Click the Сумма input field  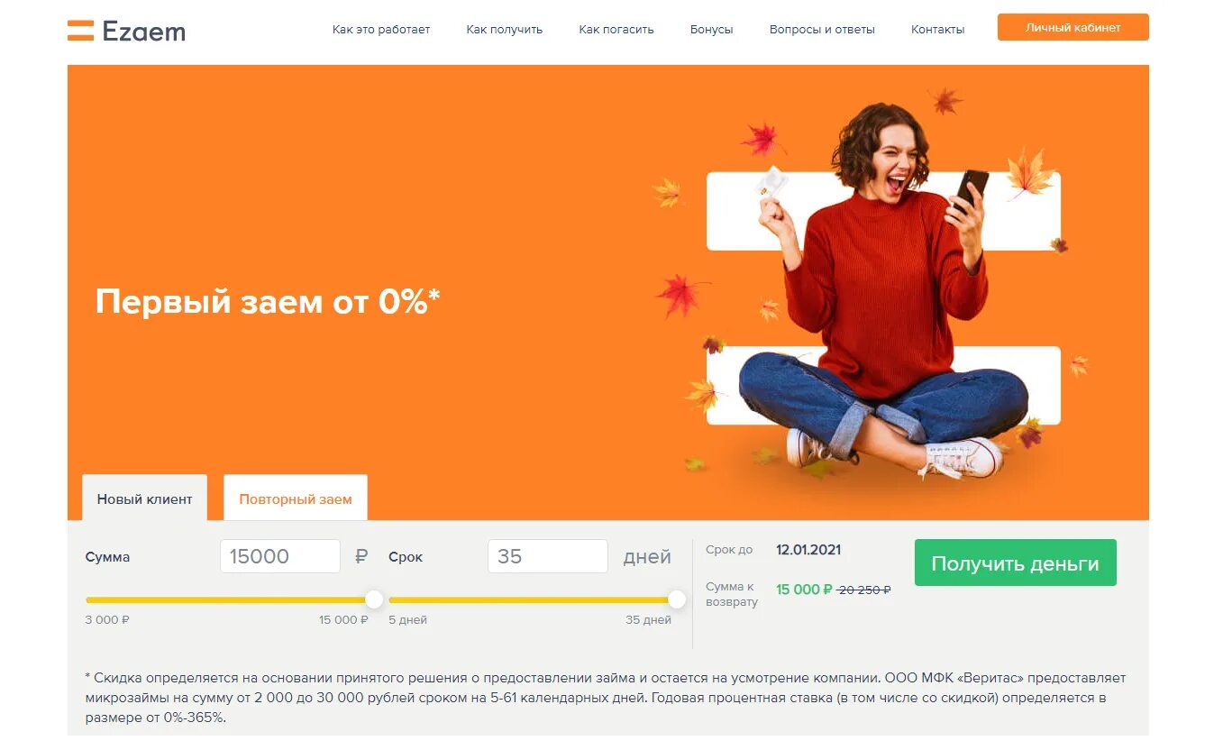click(280, 556)
